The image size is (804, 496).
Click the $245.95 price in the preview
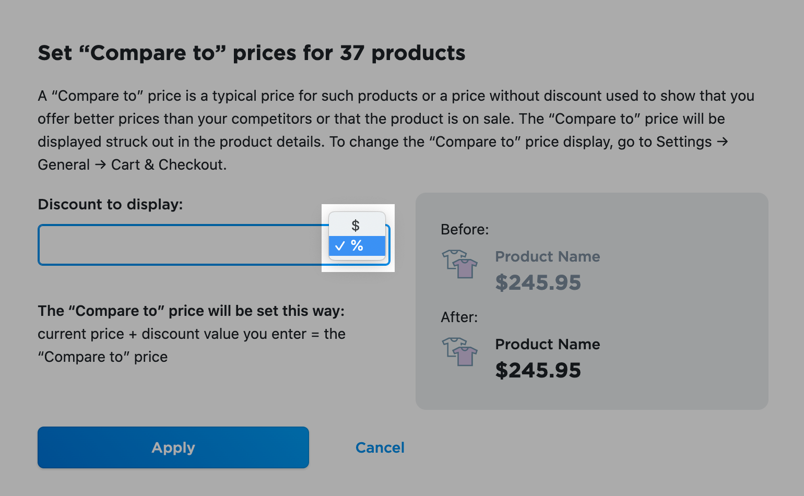coord(538,282)
